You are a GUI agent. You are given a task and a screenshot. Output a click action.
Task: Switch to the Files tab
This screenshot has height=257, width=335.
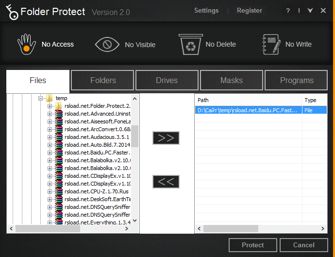[x=38, y=81]
